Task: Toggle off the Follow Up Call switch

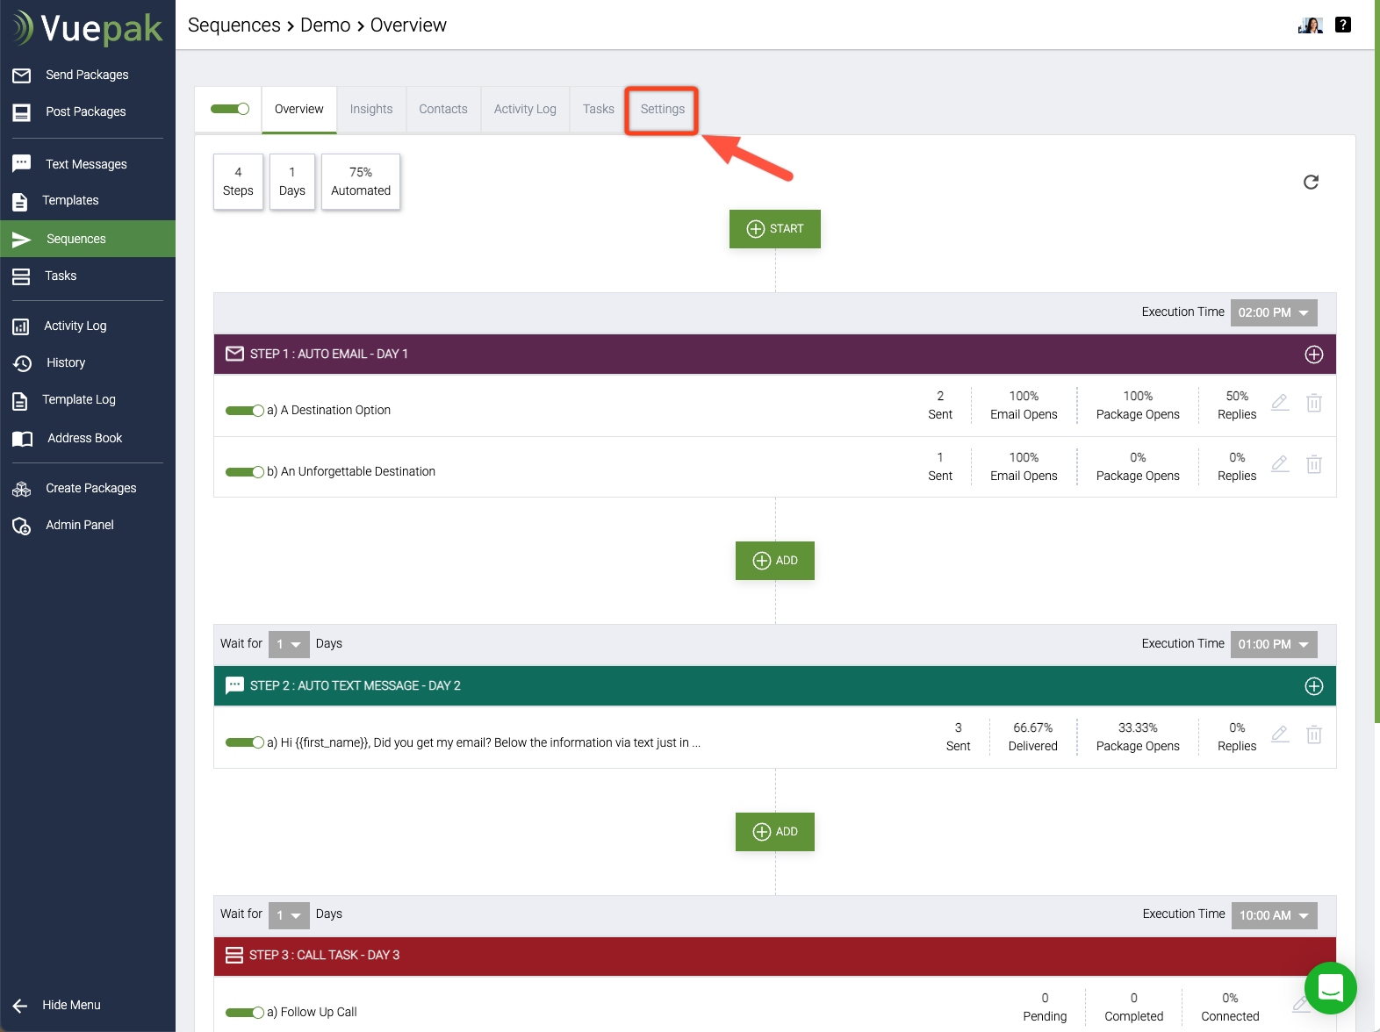Action: [x=244, y=1013]
